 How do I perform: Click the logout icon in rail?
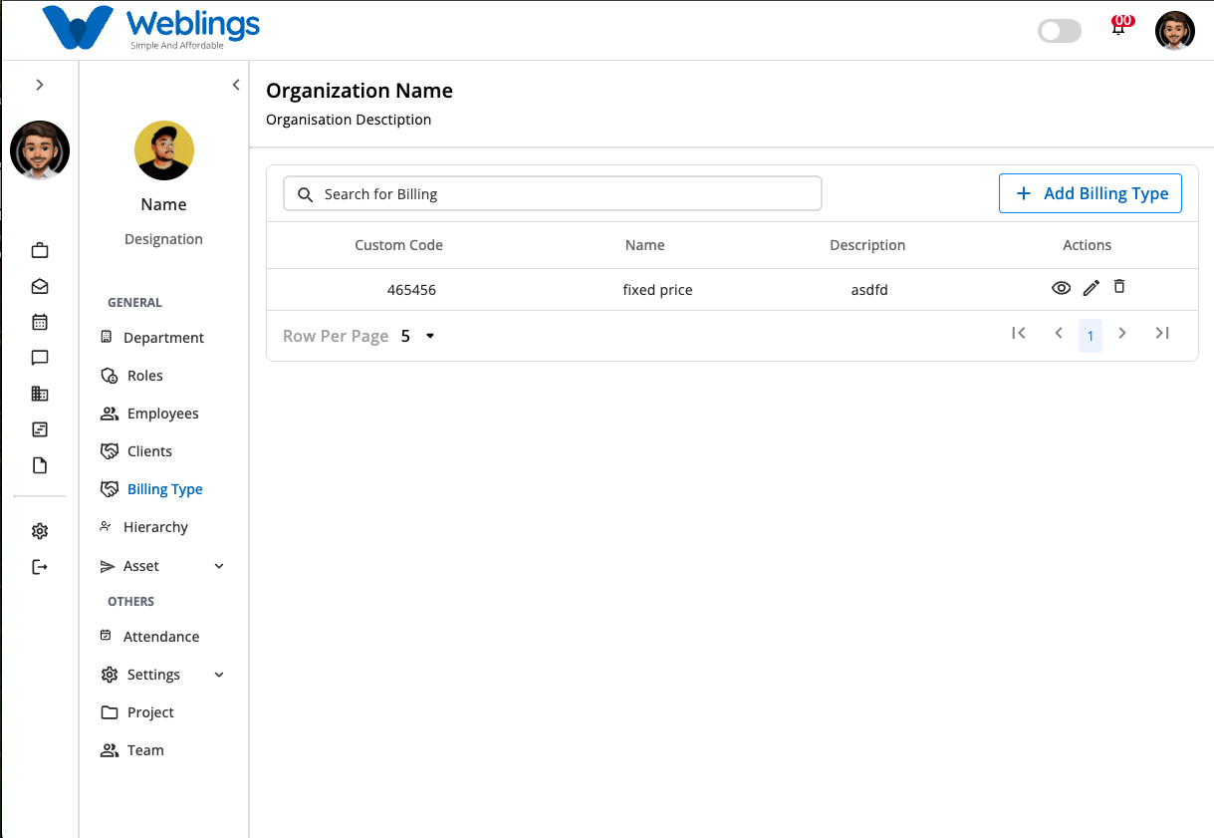(x=40, y=567)
